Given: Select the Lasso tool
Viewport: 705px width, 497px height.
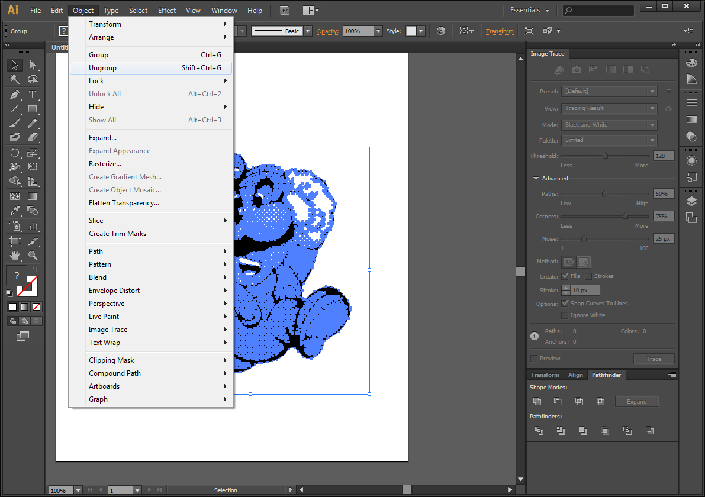Looking at the screenshot, I should pos(33,79).
